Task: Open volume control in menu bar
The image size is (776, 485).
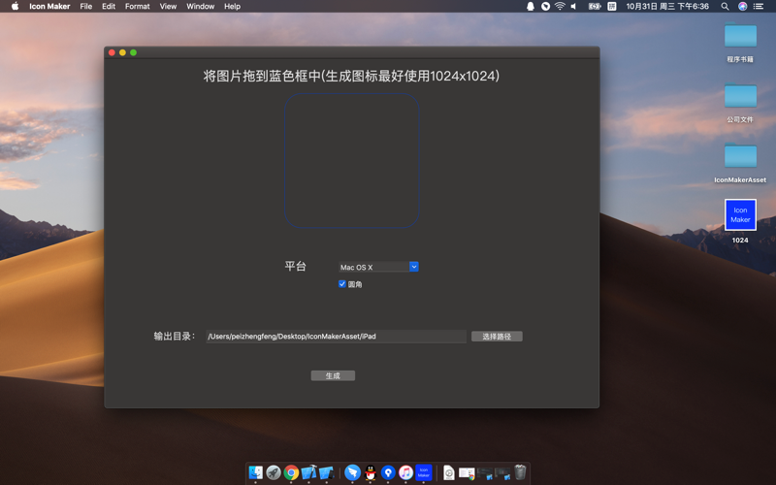Action: tap(574, 7)
